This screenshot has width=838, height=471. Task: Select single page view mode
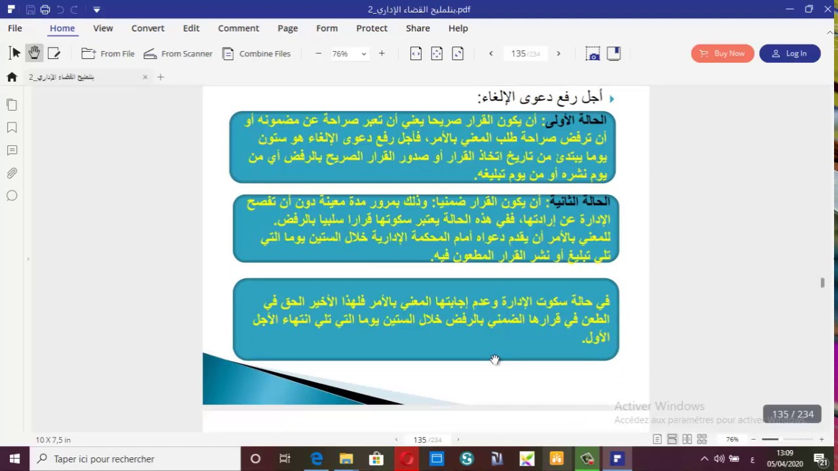point(657,440)
